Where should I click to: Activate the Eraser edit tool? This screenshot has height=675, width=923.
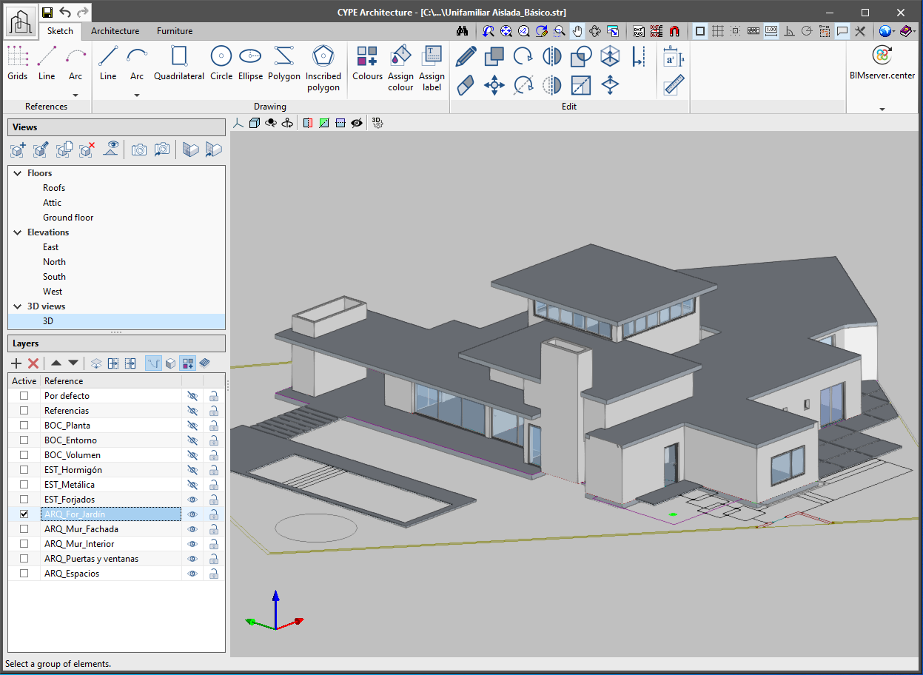465,84
